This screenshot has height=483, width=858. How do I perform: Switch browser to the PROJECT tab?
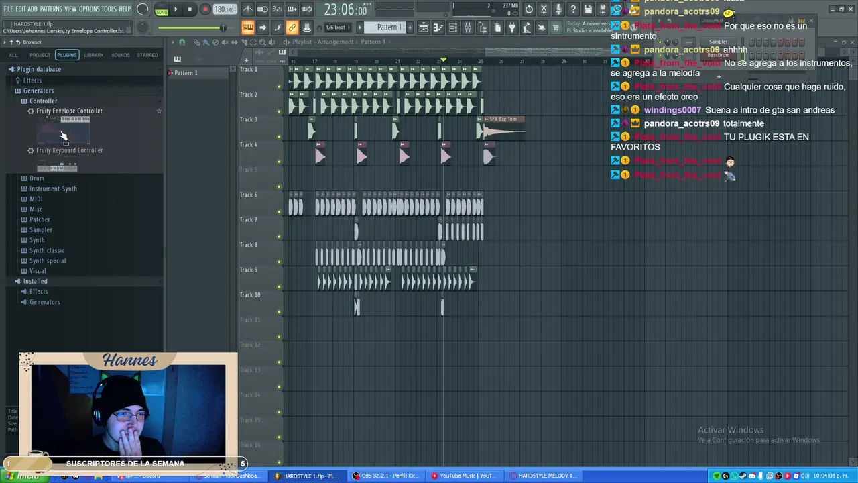pos(40,55)
